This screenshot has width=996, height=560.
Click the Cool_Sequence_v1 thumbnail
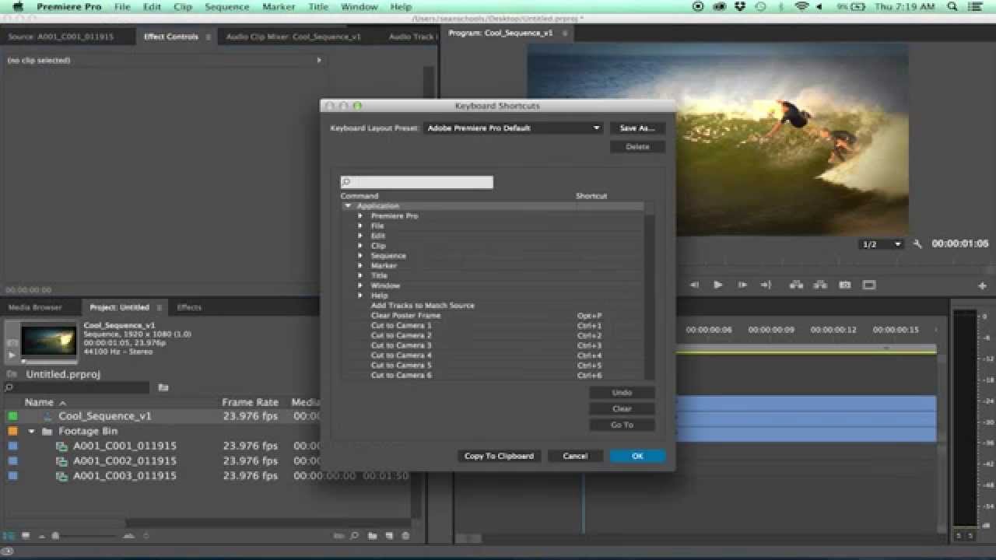(x=49, y=341)
